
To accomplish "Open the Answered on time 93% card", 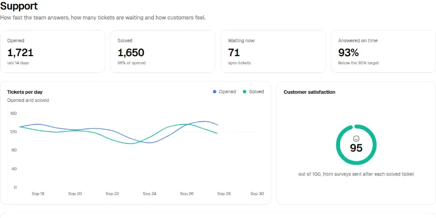I will 384,51.
